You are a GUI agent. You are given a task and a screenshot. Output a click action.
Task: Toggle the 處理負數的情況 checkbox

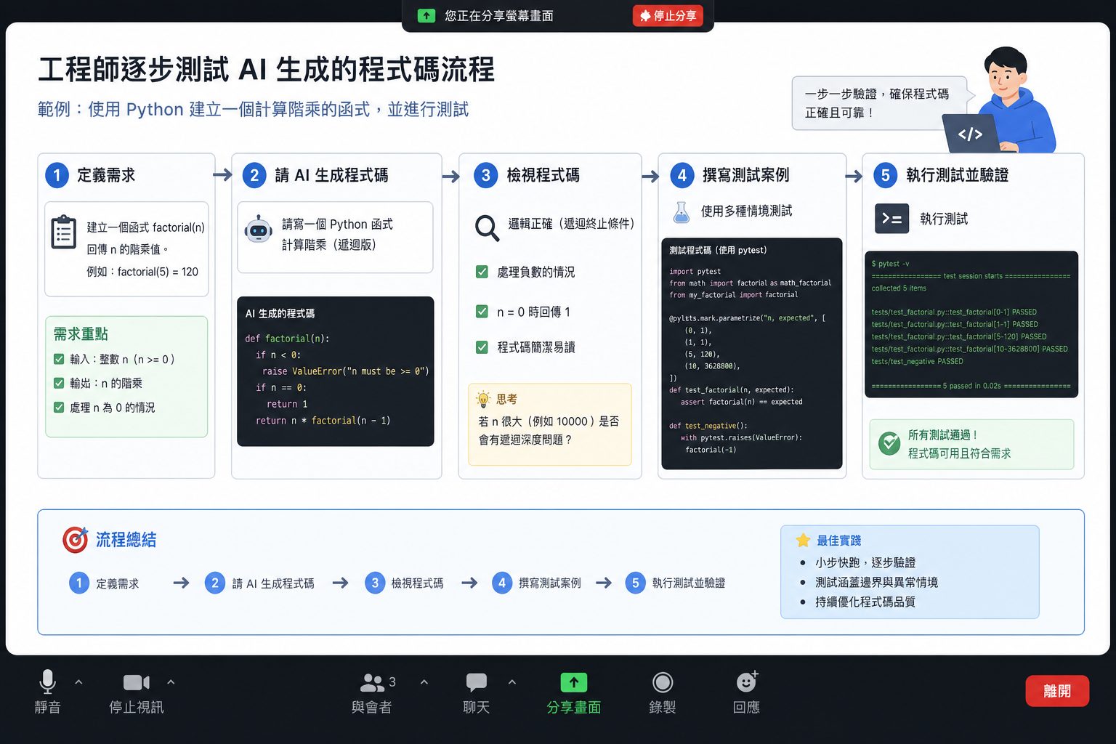pos(482,272)
